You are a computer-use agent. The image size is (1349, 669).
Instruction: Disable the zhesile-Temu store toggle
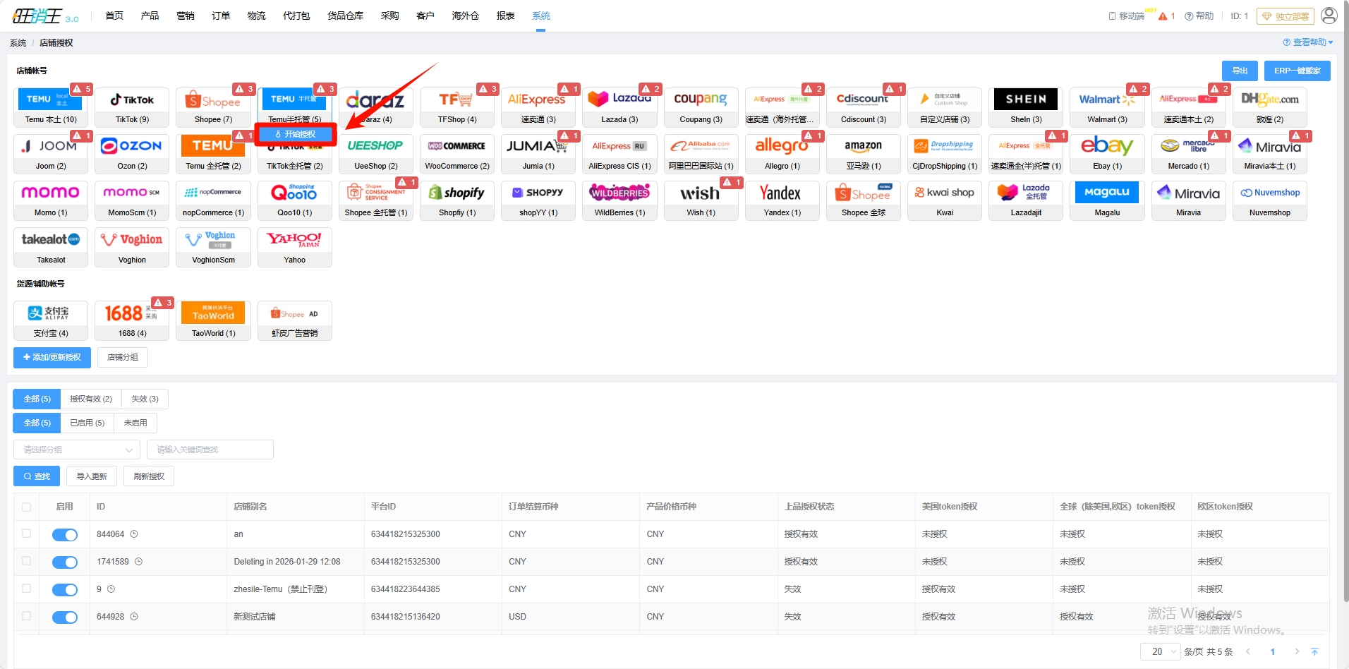tap(65, 590)
